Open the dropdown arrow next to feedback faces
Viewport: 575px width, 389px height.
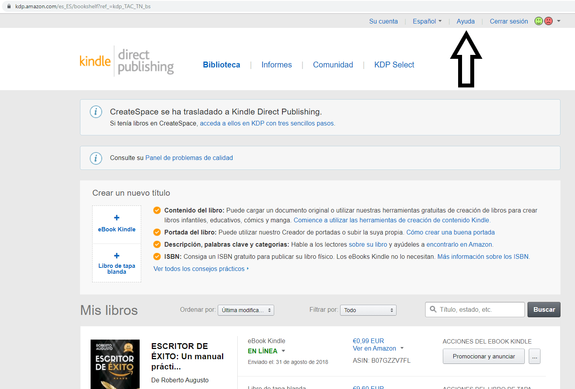coord(559,21)
